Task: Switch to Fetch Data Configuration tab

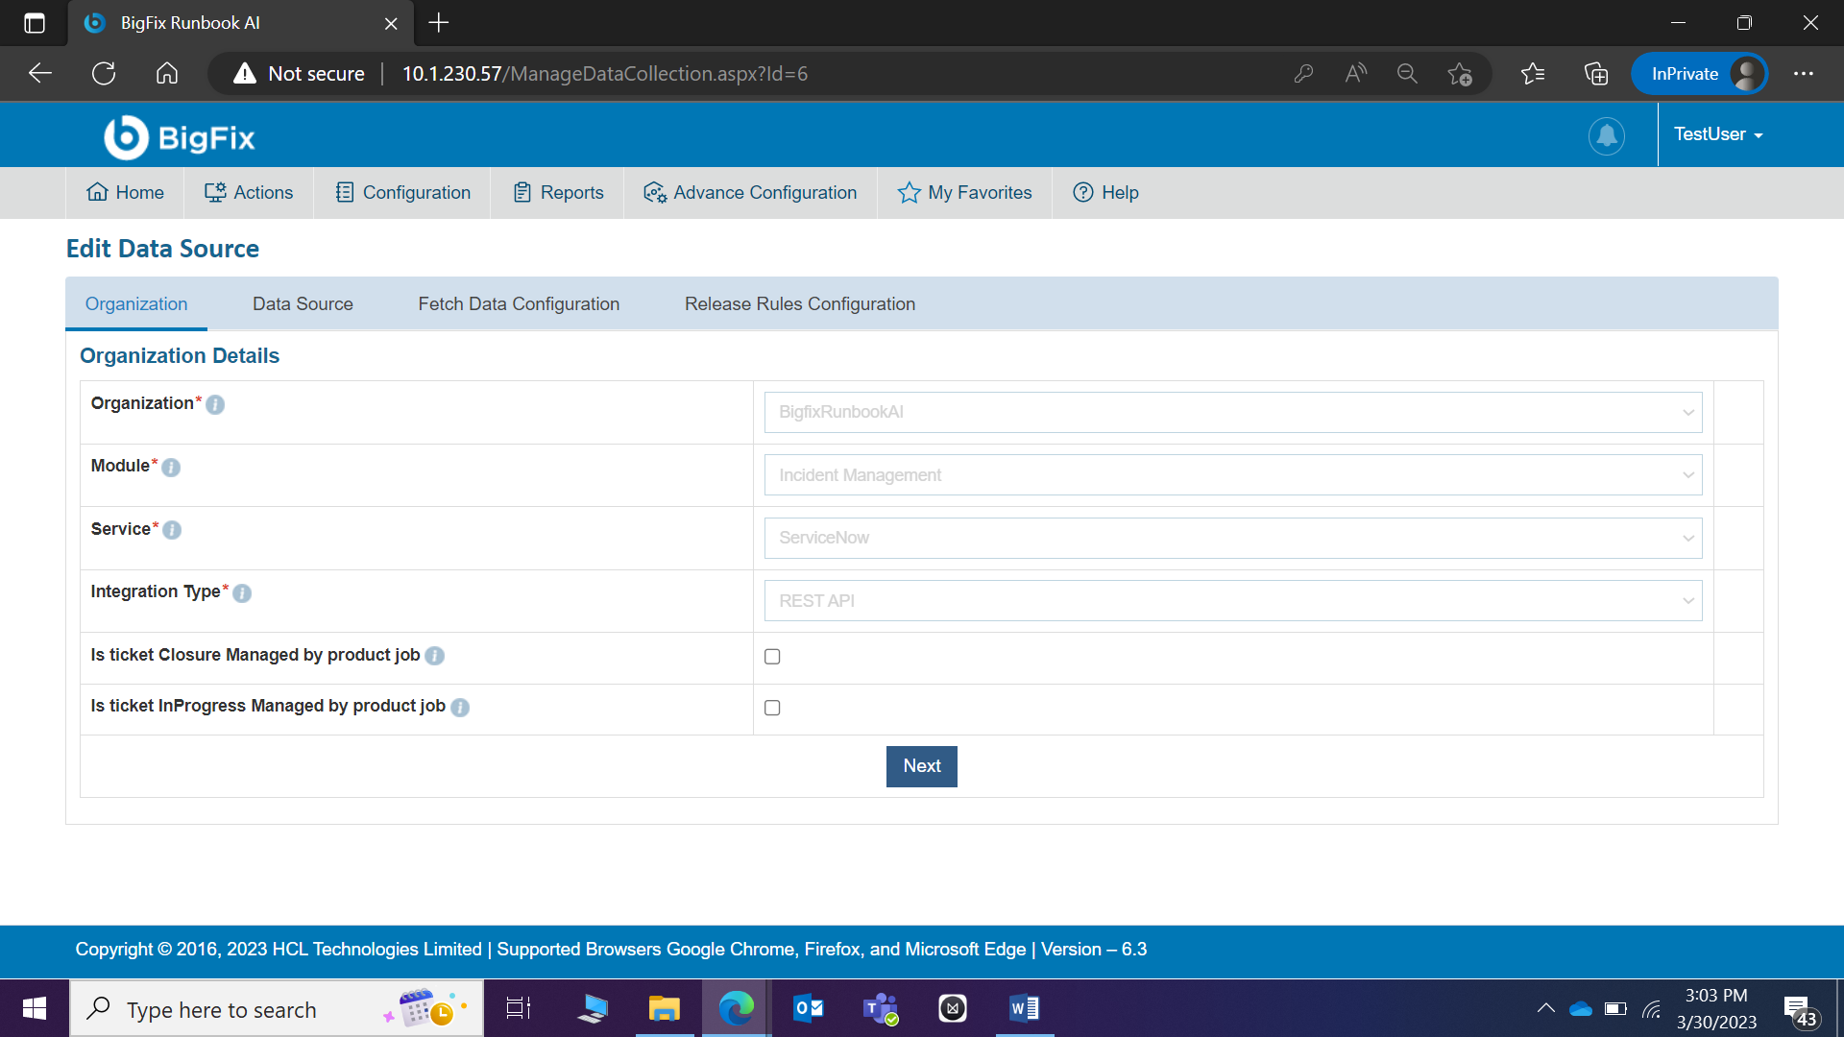Action: [x=519, y=304]
